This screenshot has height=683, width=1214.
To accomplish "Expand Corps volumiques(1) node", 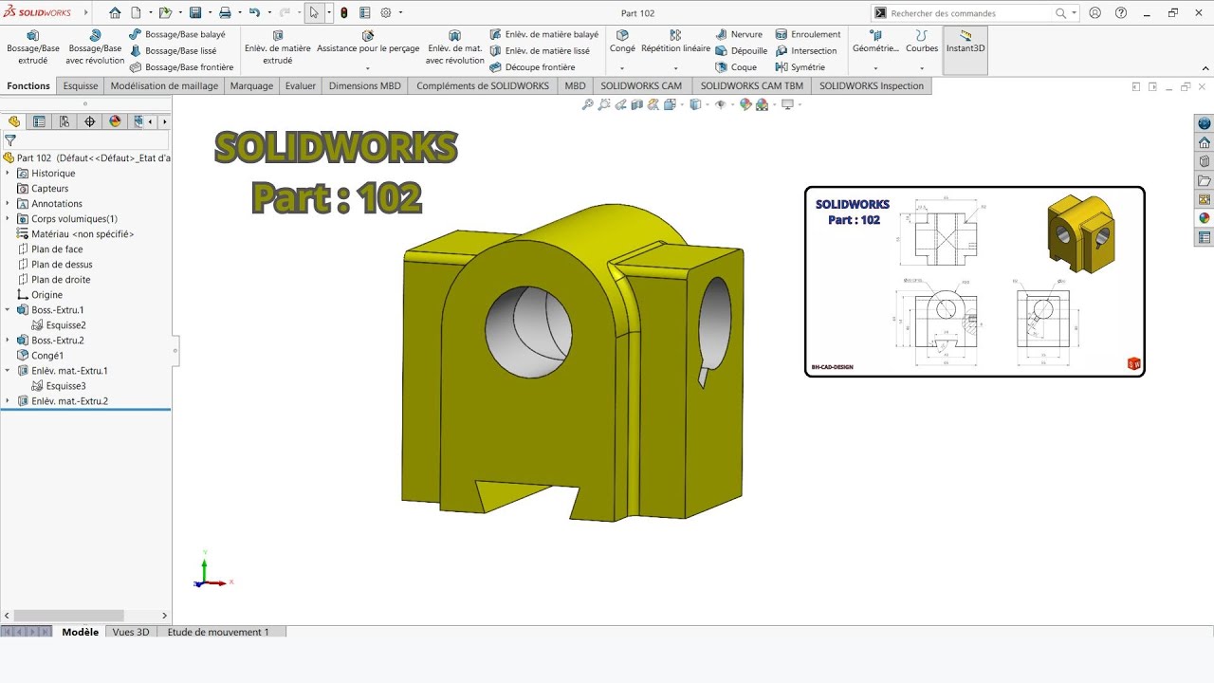I will click(x=8, y=219).
